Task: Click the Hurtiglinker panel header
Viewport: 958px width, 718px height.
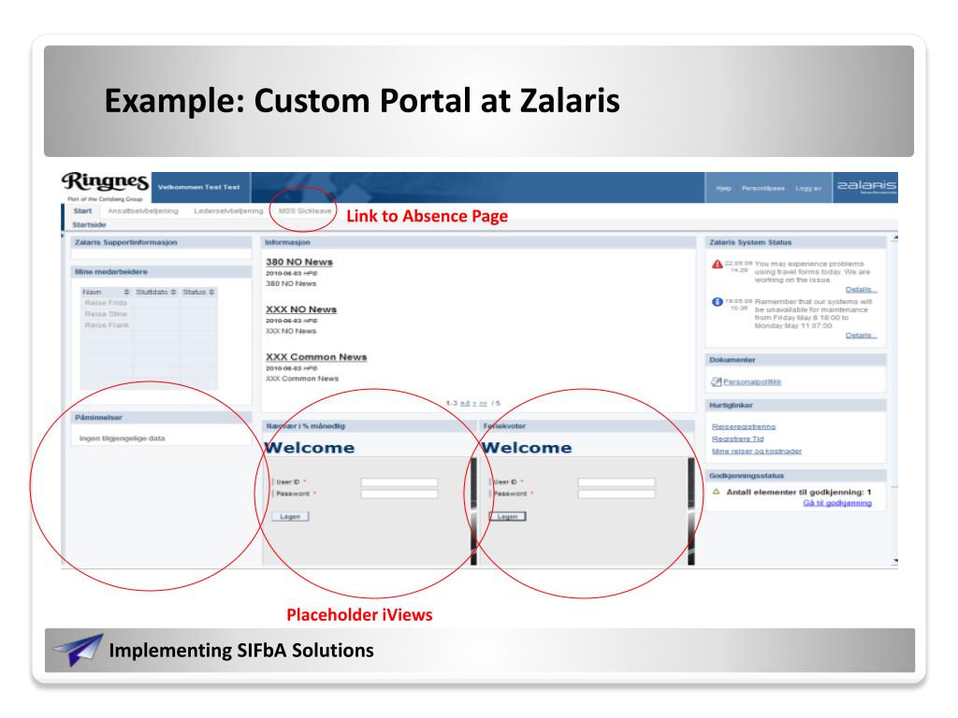Action: point(795,406)
